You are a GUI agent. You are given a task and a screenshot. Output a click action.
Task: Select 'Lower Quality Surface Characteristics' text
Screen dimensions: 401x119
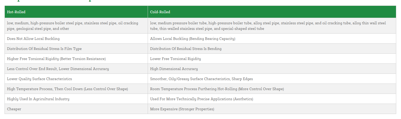point(39,79)
